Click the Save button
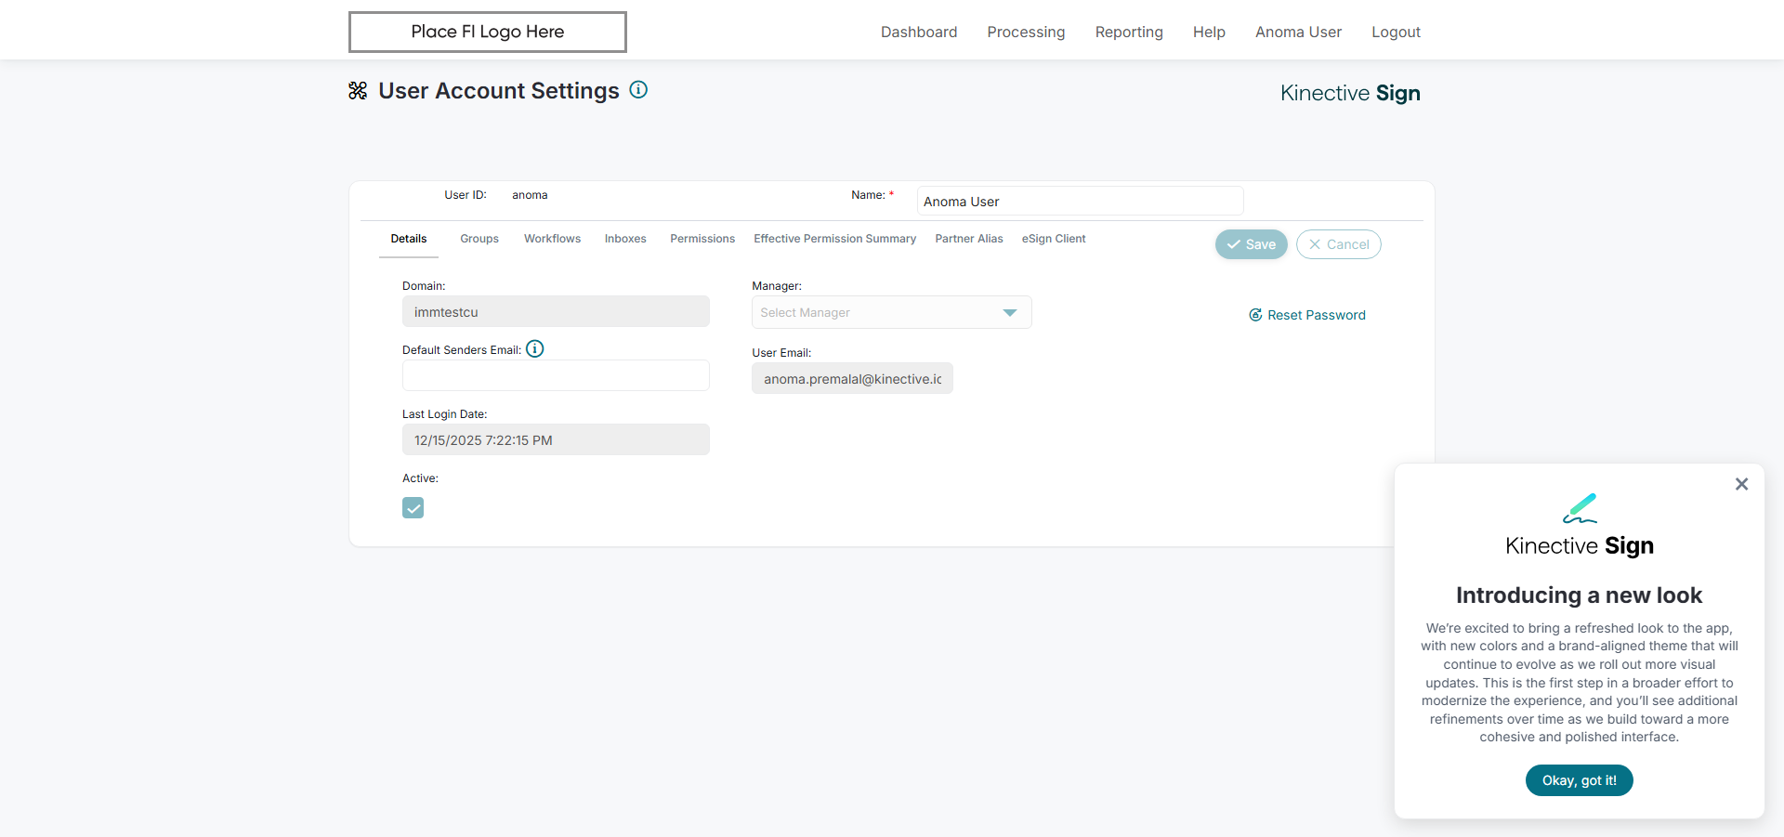This screenshot has height=837, width=1784. point(1251,244)
